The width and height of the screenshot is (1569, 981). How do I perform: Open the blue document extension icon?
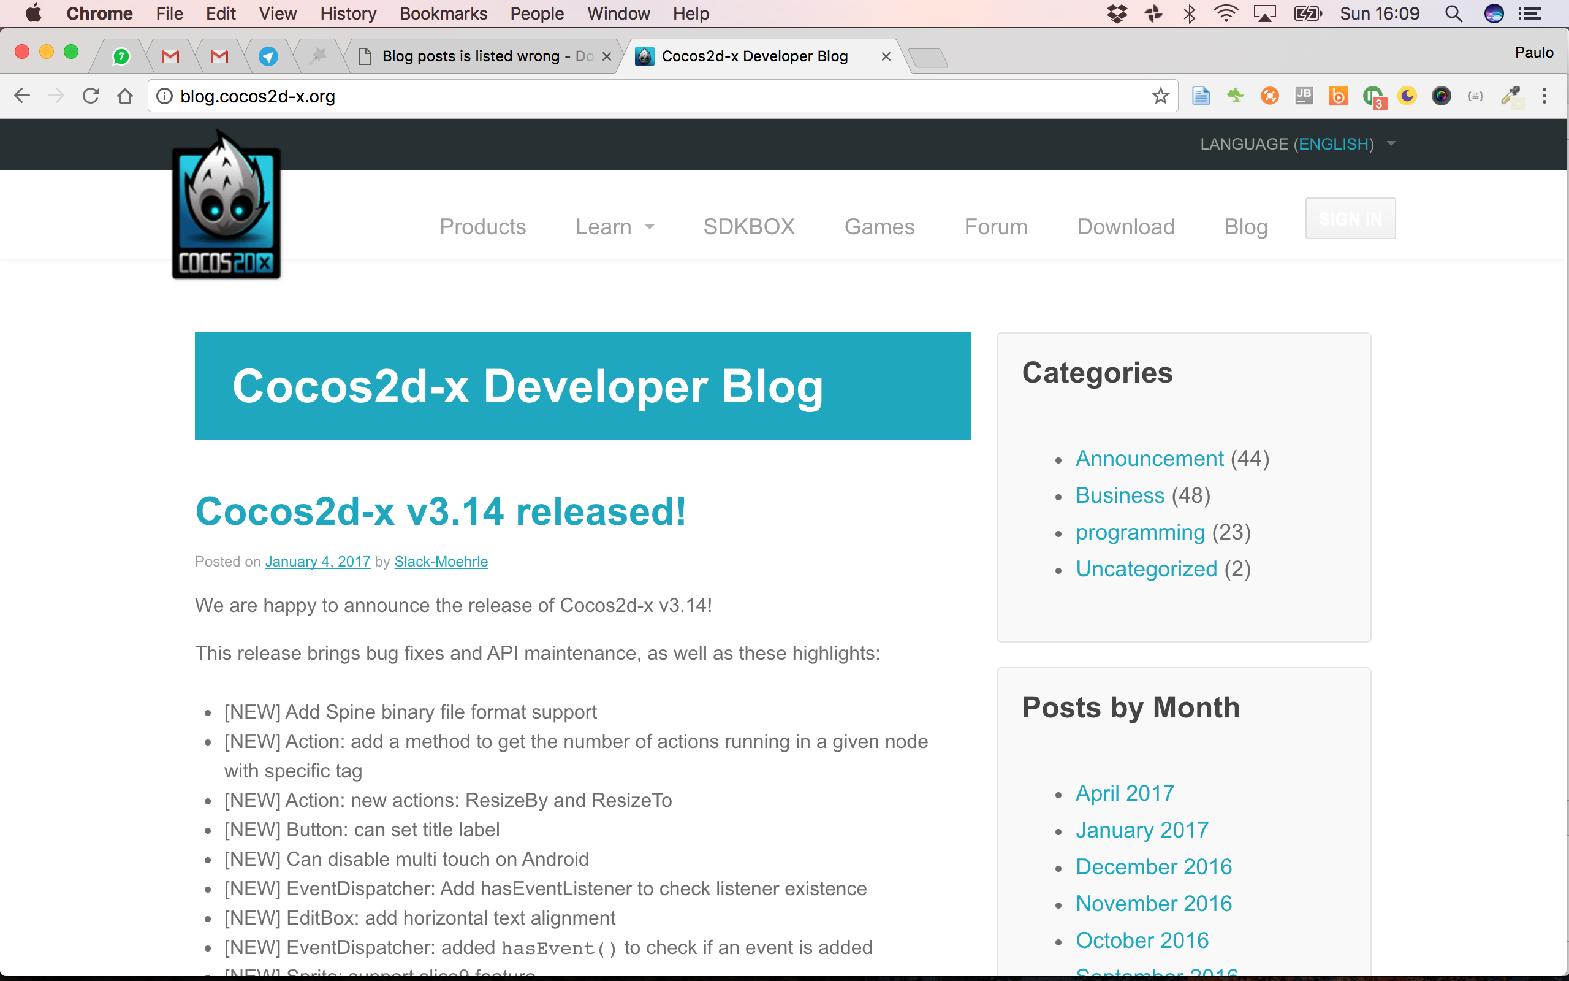point(1201,96)
